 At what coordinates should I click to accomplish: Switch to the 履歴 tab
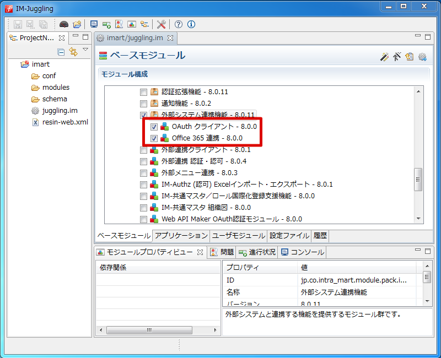tap(320, 236)
